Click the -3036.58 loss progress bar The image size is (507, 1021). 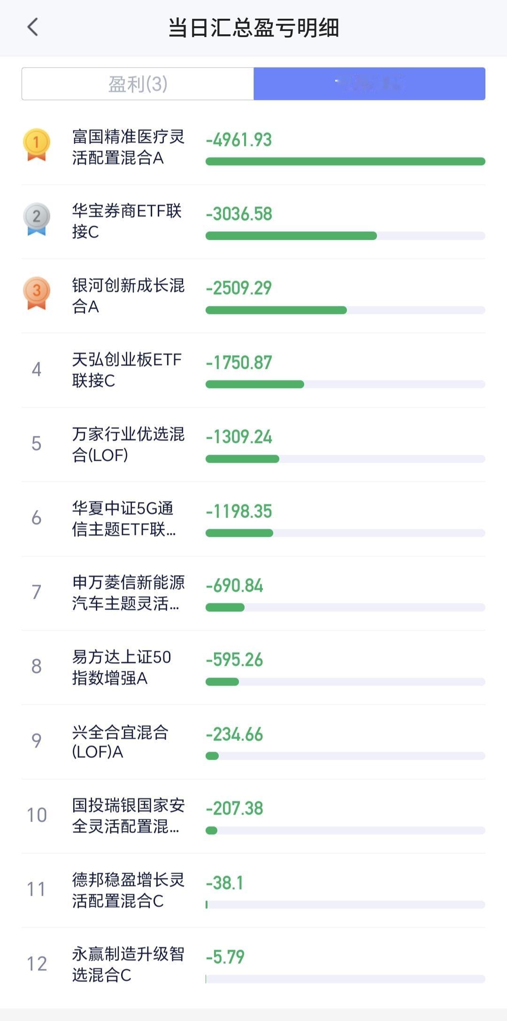point(346,236)
